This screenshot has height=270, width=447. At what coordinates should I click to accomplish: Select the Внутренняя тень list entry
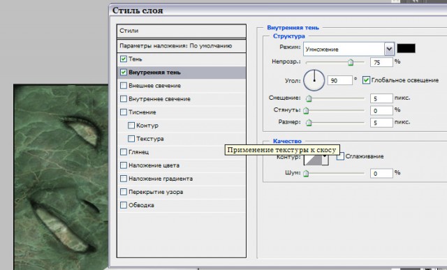(182, 73)
